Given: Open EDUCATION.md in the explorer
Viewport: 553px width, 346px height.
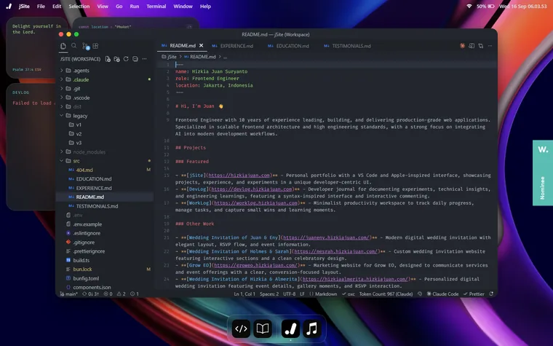Looking at the screenshot, I should (104, 179).
